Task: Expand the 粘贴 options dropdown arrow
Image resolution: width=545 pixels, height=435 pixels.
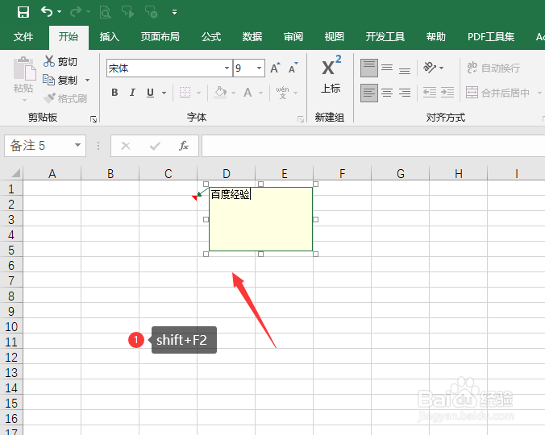Action: 24,101
